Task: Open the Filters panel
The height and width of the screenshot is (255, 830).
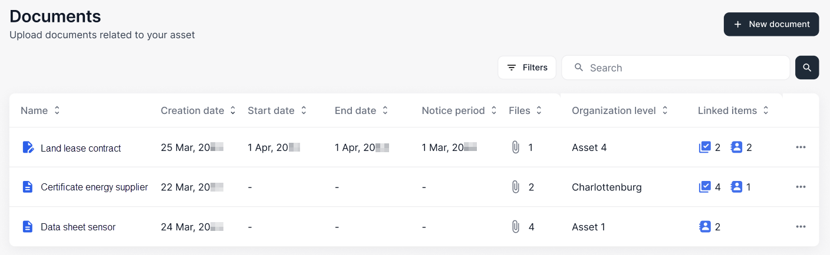Action: (527, 68)
